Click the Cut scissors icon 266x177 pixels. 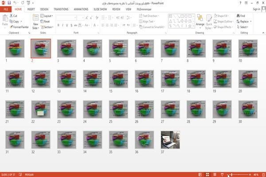click(11, 16)
